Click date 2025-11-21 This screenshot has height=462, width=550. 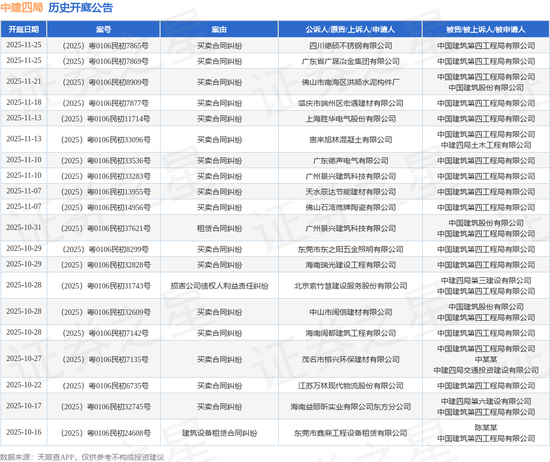(x=24, y=81)
